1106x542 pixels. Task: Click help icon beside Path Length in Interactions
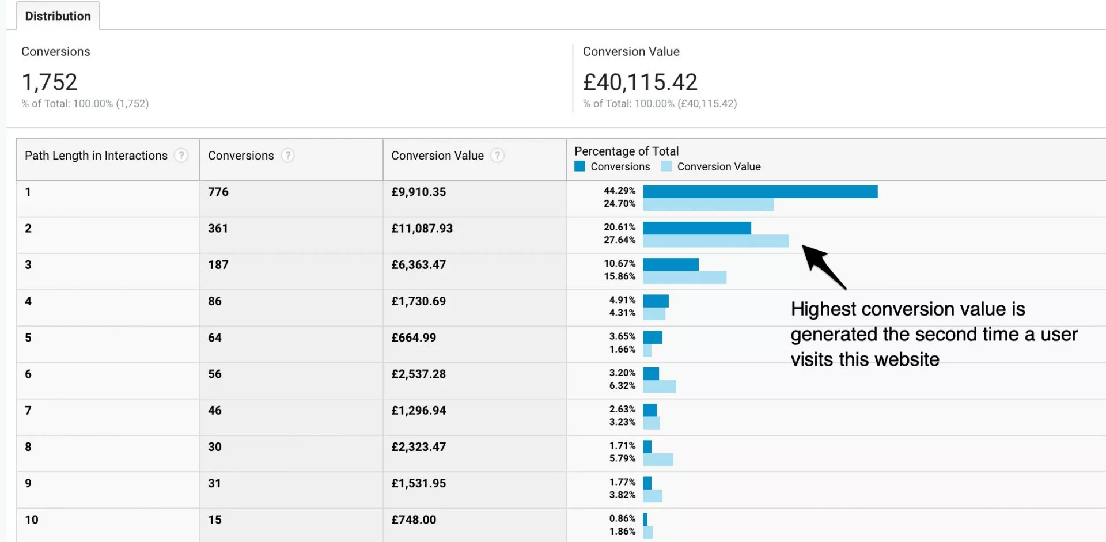[181, 156]
